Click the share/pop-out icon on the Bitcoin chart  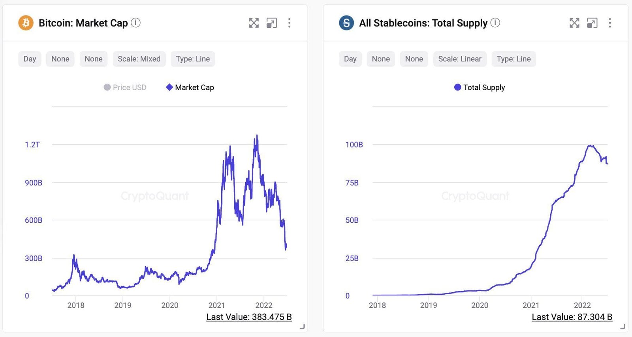(x=271, y=23)
